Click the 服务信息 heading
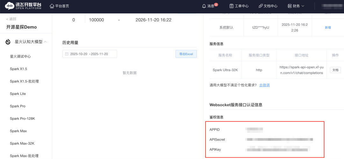Viewport: 344px width, 159px height. [x=217, y=44]
